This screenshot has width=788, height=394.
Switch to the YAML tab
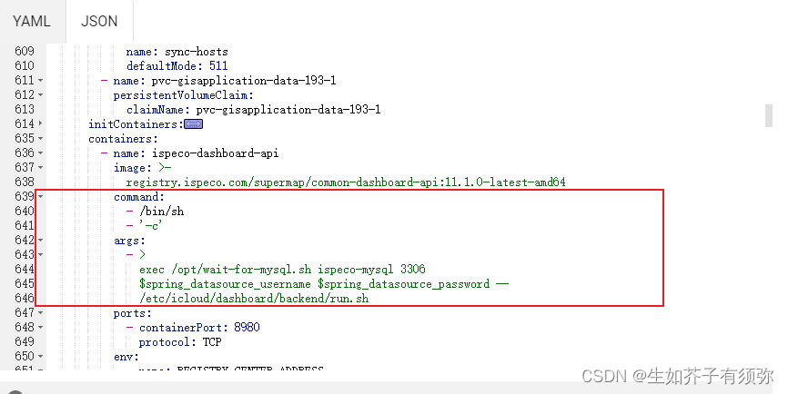point(32,22)
